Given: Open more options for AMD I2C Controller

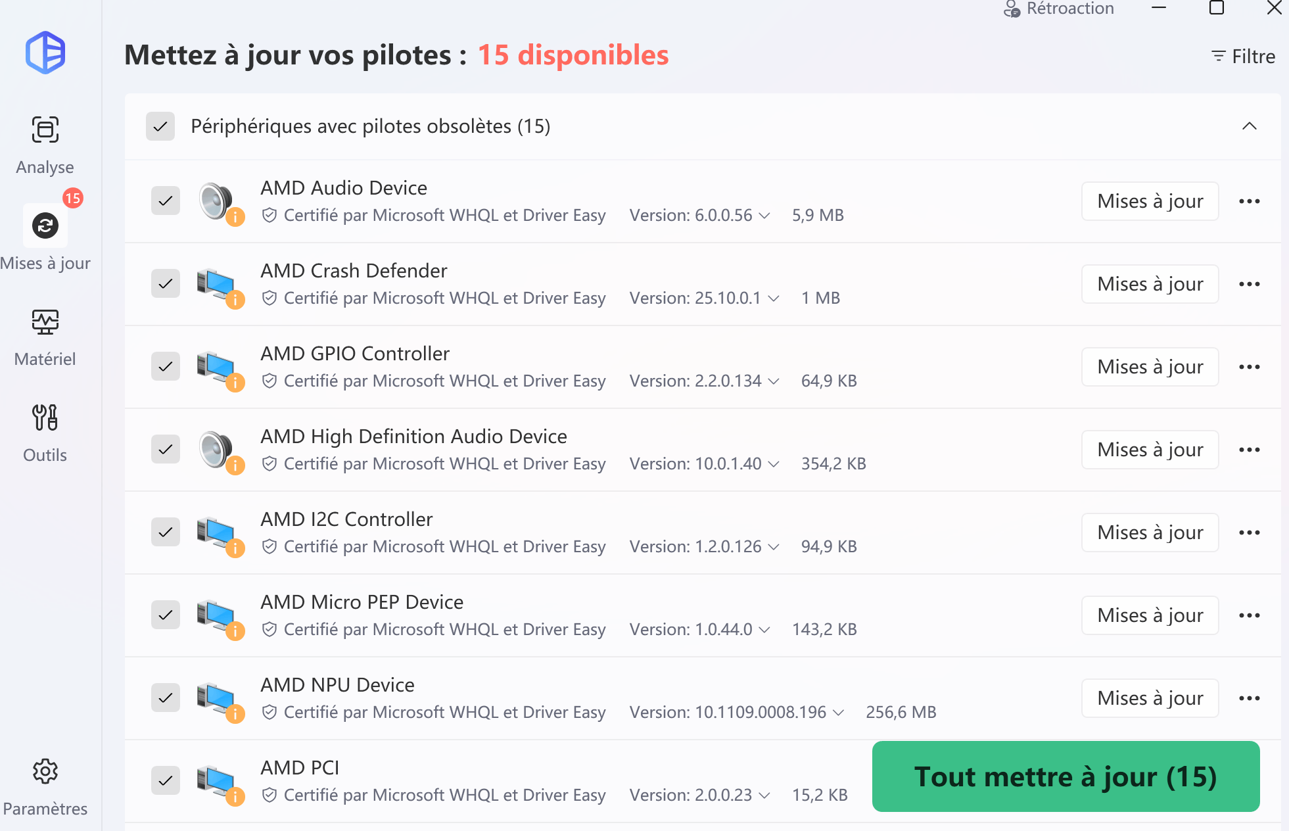Looking at the screenshot, I should click(x=1249, y=533).
